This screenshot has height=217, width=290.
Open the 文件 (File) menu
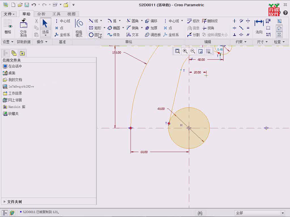click(x=9, y=14)
